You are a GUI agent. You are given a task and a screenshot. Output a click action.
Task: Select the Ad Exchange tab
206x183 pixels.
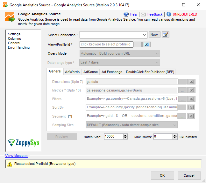112,72
